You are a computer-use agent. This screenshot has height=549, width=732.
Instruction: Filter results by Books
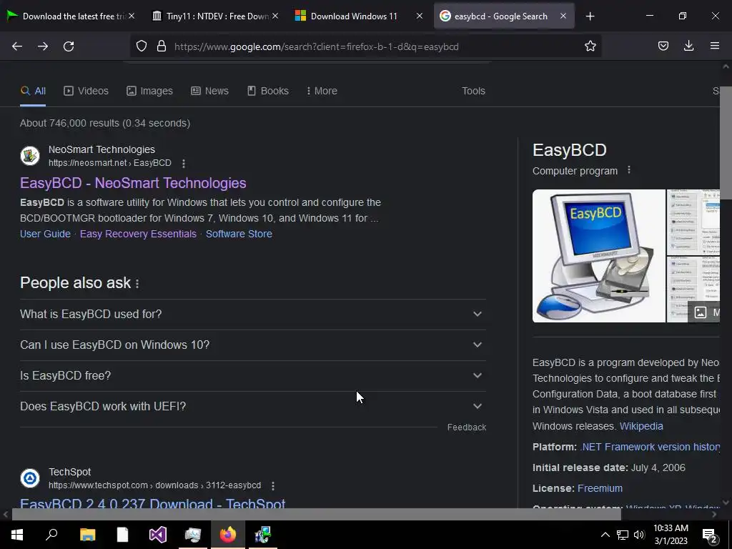pos(267,91)
